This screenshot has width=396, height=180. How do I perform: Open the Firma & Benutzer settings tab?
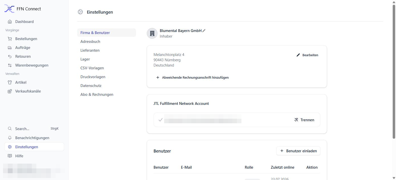(x=107, y=33)
